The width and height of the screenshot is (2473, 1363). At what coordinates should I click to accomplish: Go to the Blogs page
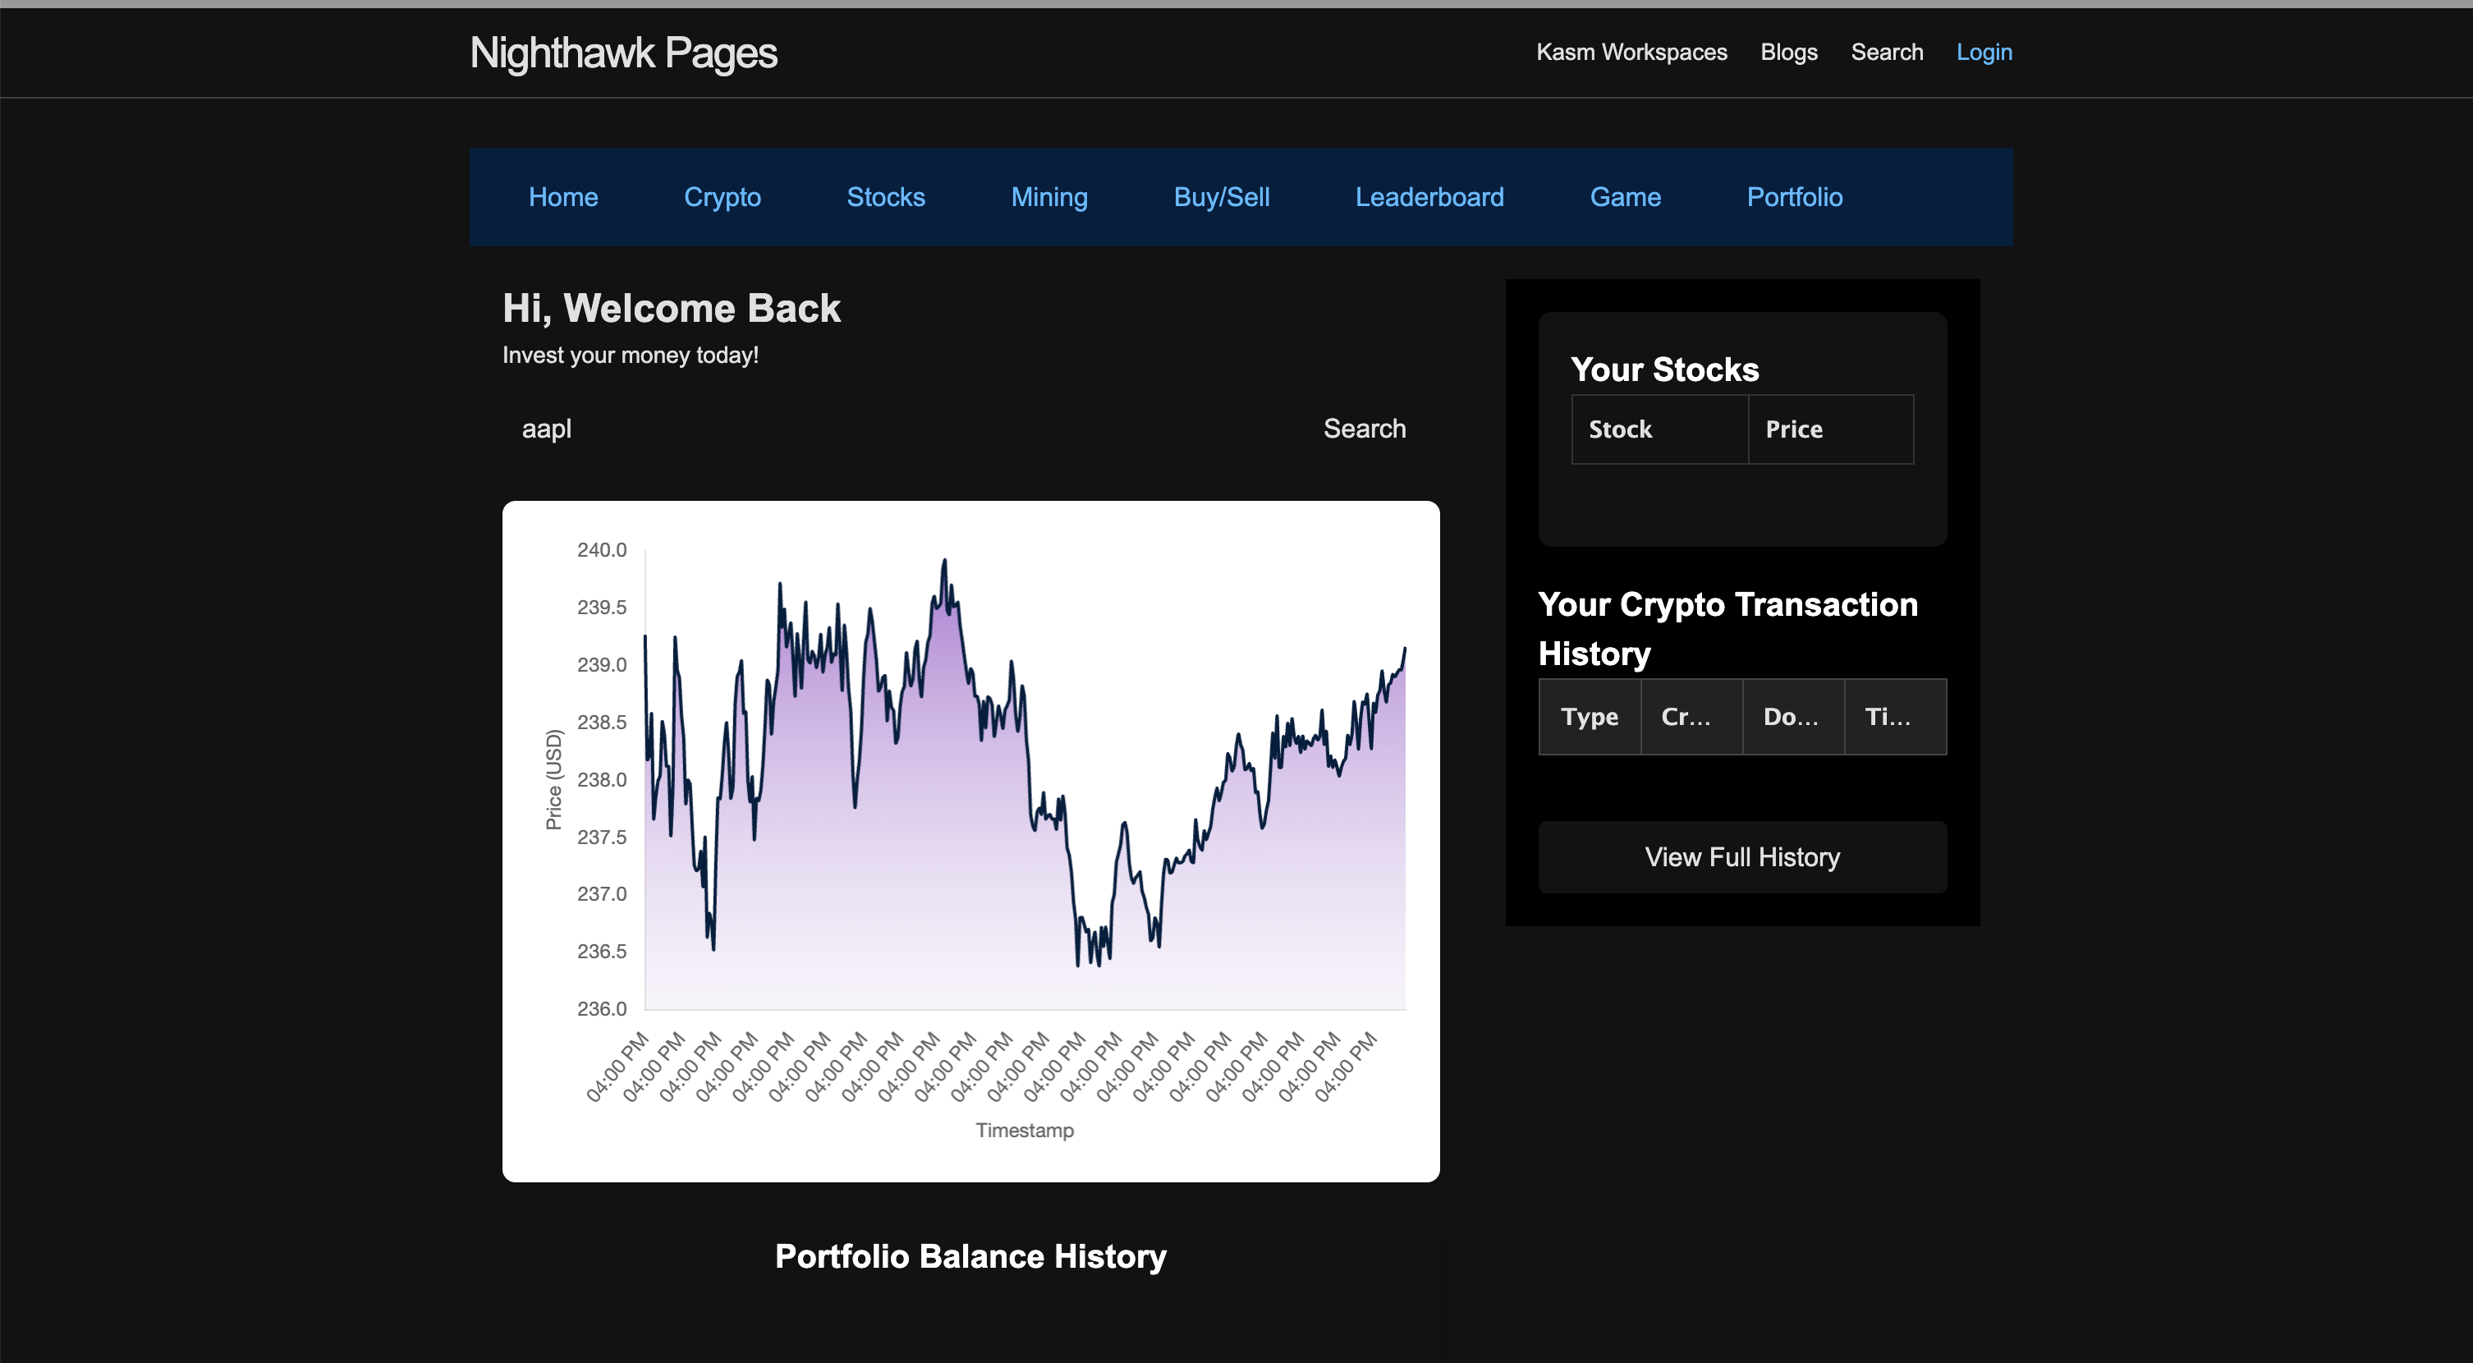coord(1788,52)
